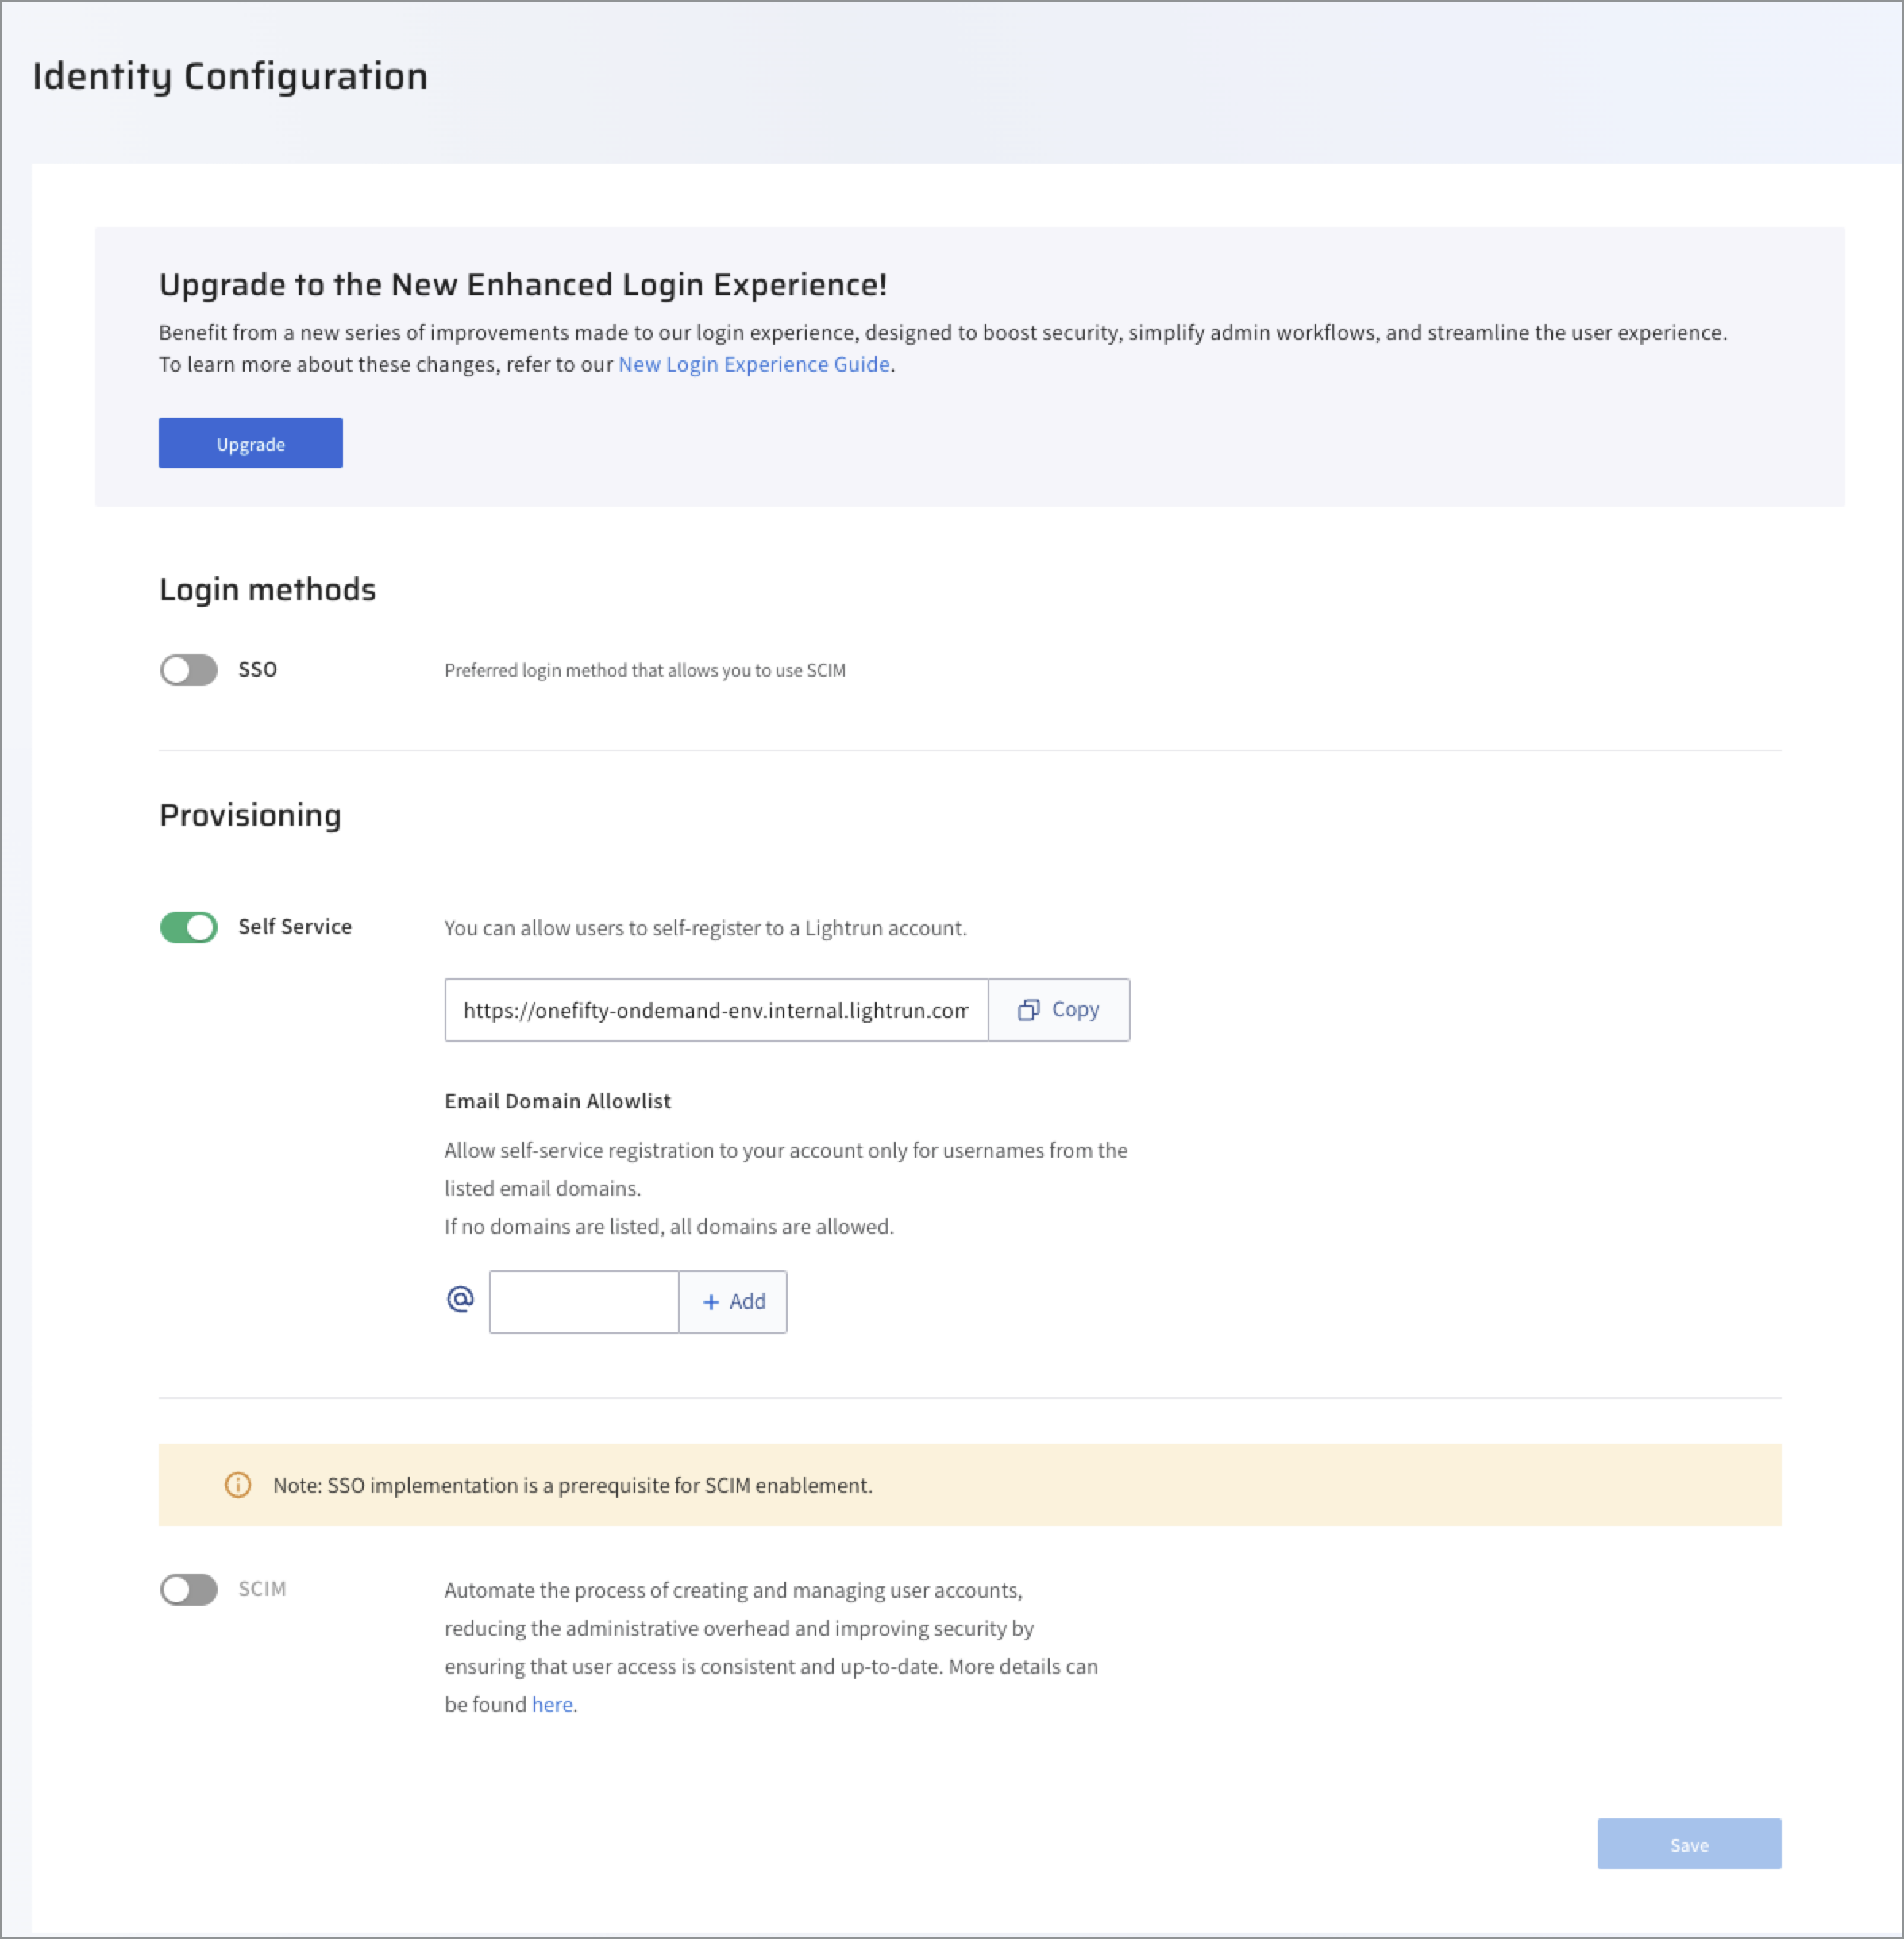Click the Upgrade to New Enhanced Login heading

click(523, 285)
